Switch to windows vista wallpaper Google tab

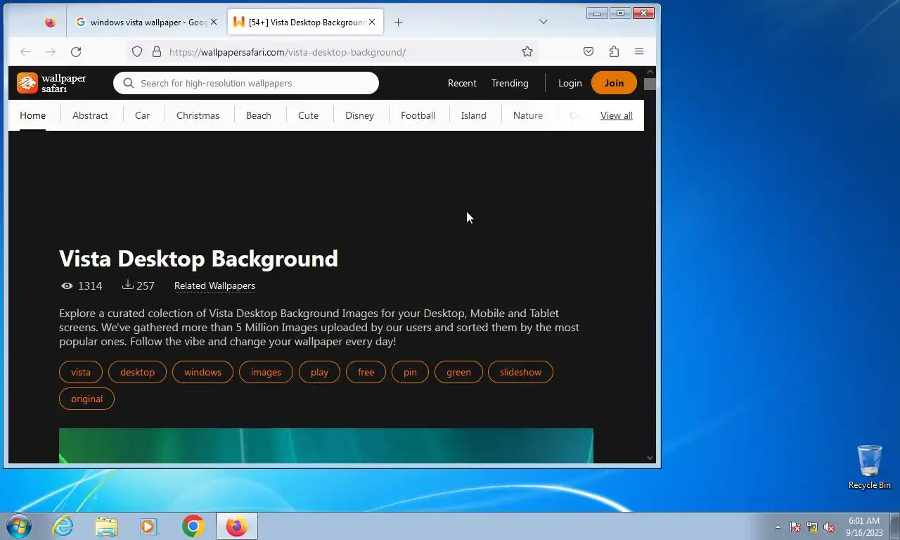147,22
